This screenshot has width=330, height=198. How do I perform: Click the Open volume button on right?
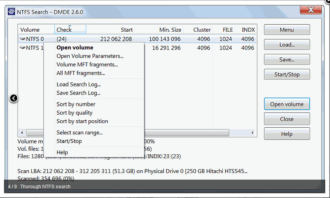click(x=287, y=104)
